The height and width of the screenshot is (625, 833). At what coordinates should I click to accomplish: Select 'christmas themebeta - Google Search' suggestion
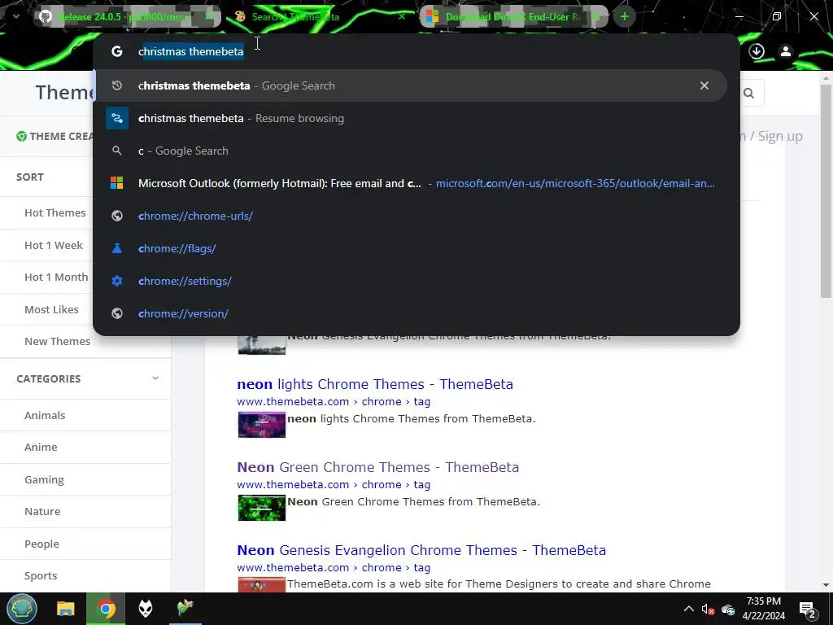pyautogui.click(x=410, y=85)
